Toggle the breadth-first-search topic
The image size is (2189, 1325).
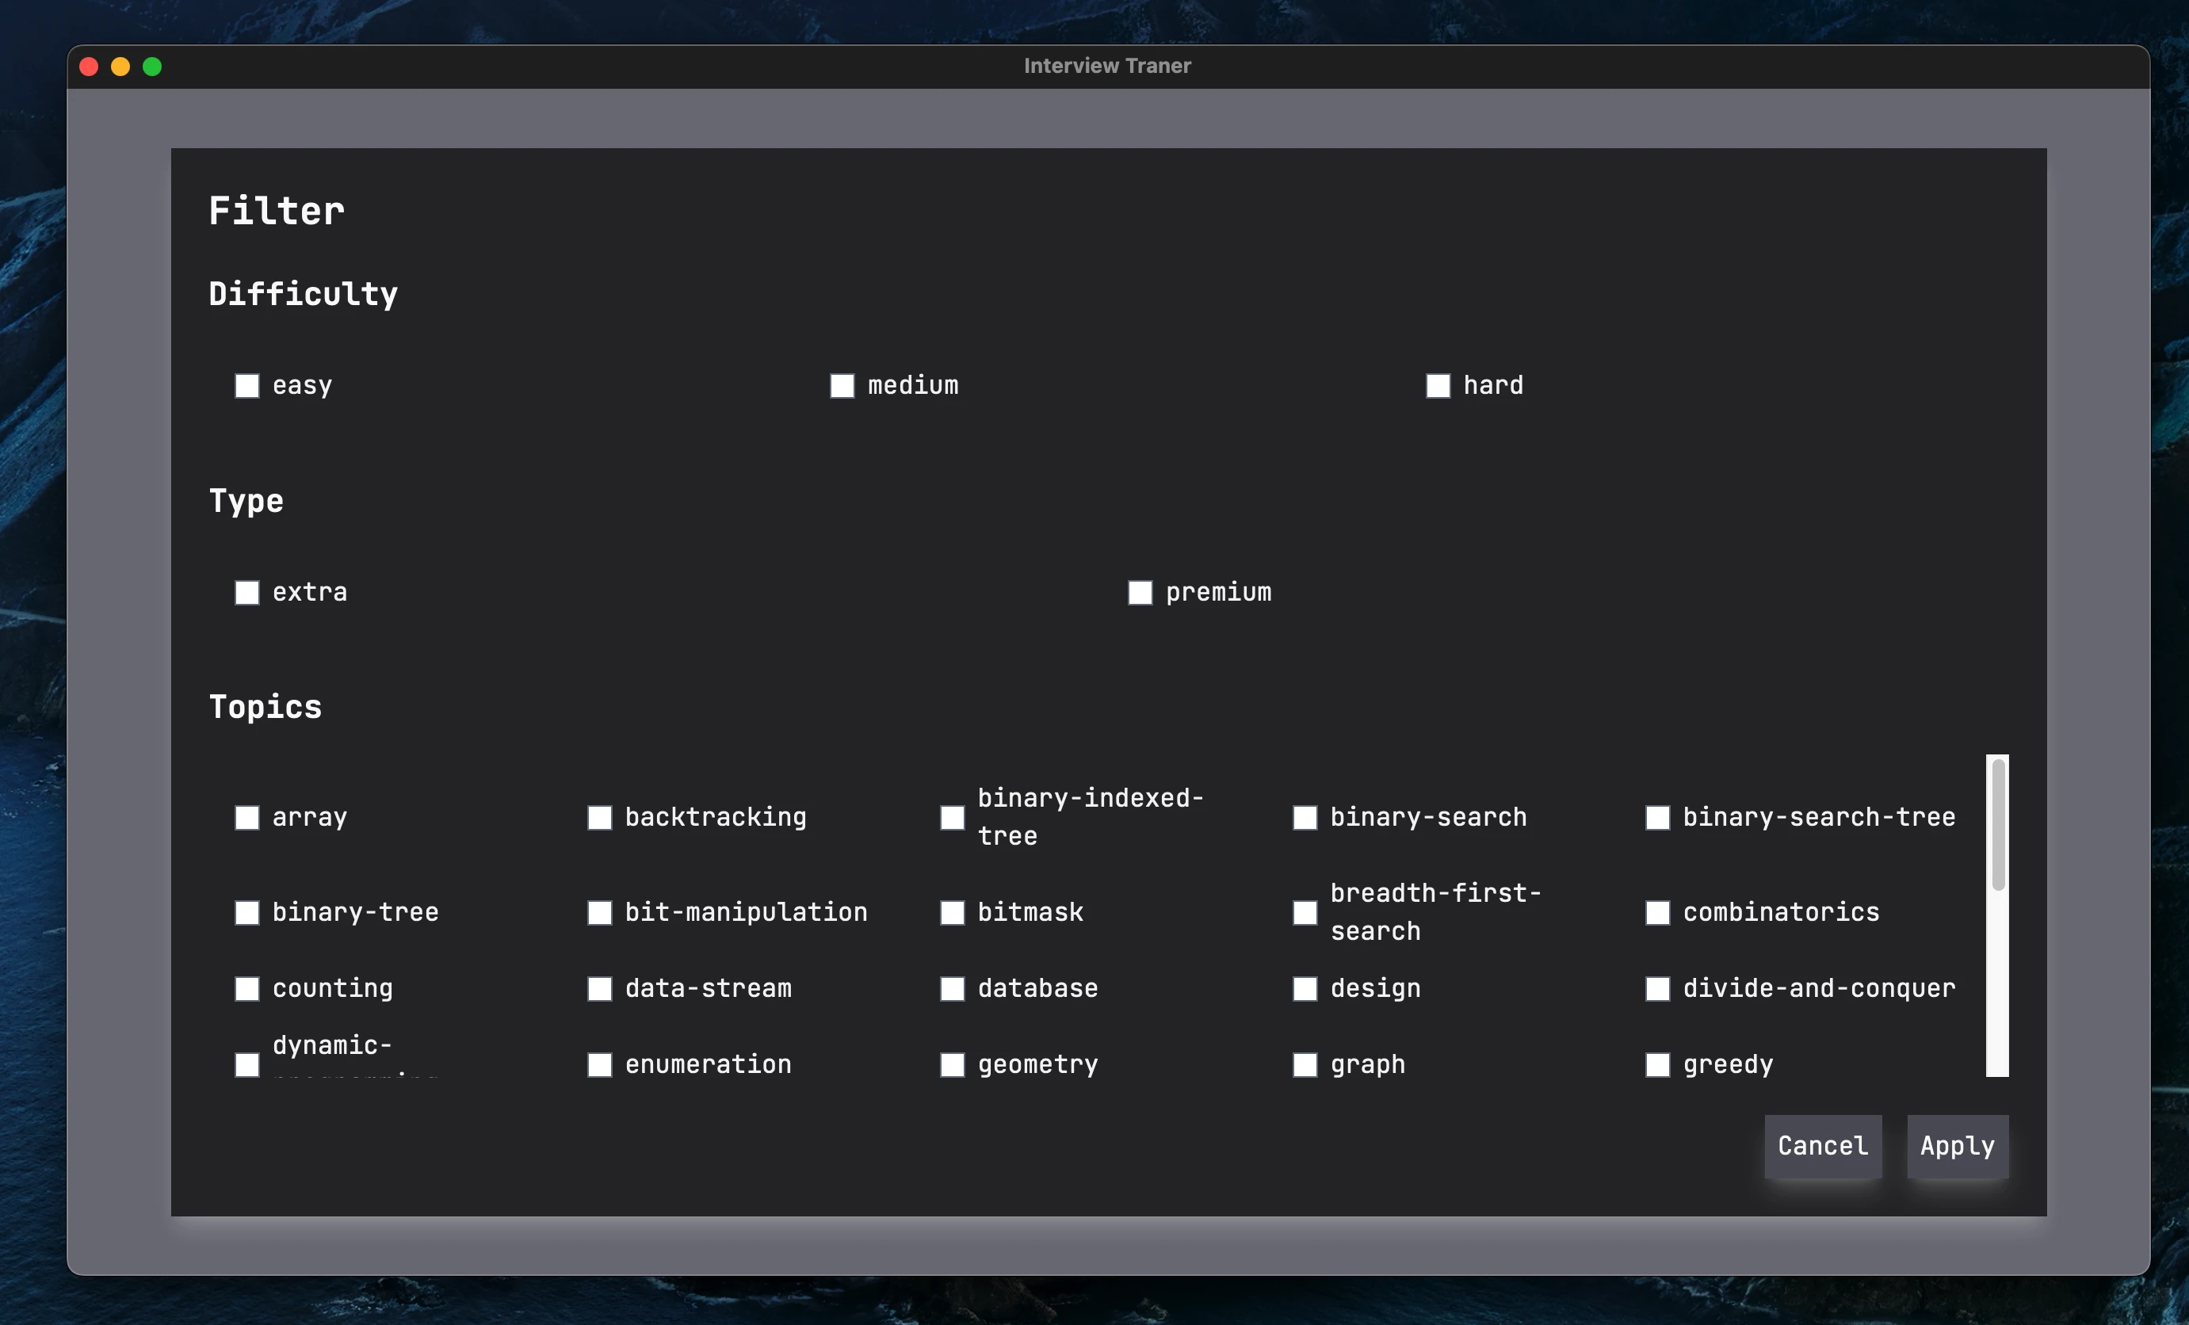coord(1305,912)
